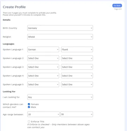The height and width of the screenshot is (131, 127).
Task: Open Spoken Language 4 language dropdown
Action: (x=43, y=76)
